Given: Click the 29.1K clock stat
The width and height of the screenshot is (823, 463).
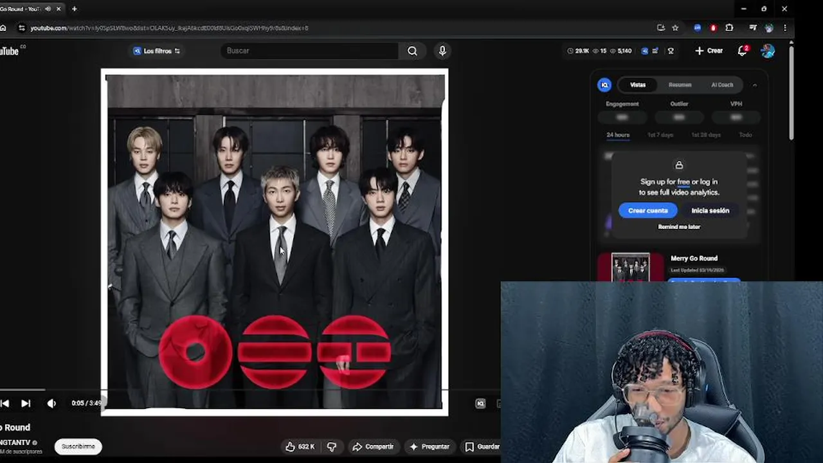Looking at the screenshot, I should coord(579,51).
